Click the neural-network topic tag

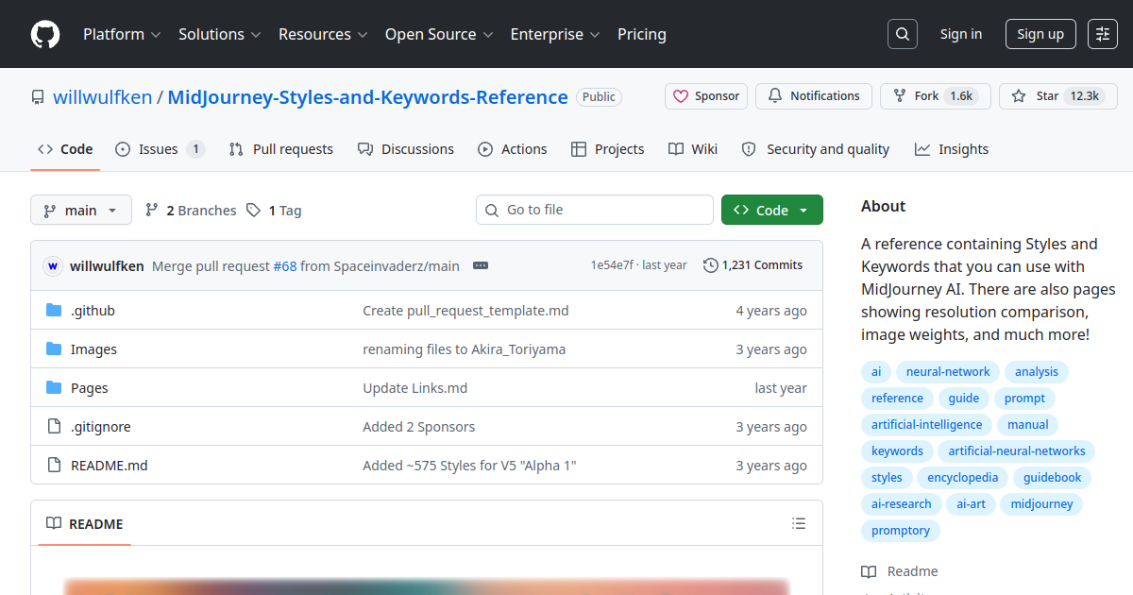click(x=948, y=372)
